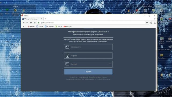
Task: Click the padlock icon in password field
Action: coord(67,56)
